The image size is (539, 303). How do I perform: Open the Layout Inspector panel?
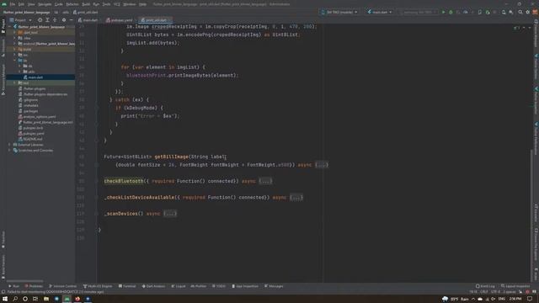515,286
